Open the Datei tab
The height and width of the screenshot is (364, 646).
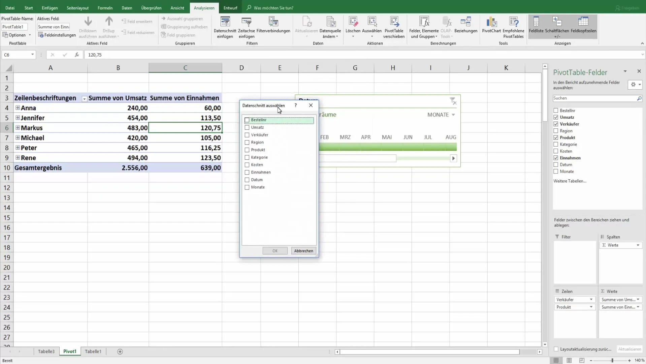(x=10, y=8)
